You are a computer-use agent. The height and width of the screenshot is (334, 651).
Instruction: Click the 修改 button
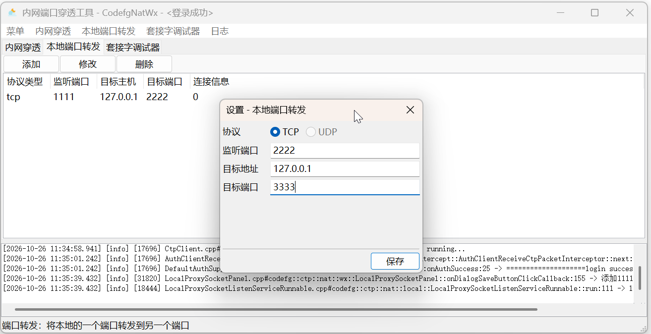[x=88, y=64]
